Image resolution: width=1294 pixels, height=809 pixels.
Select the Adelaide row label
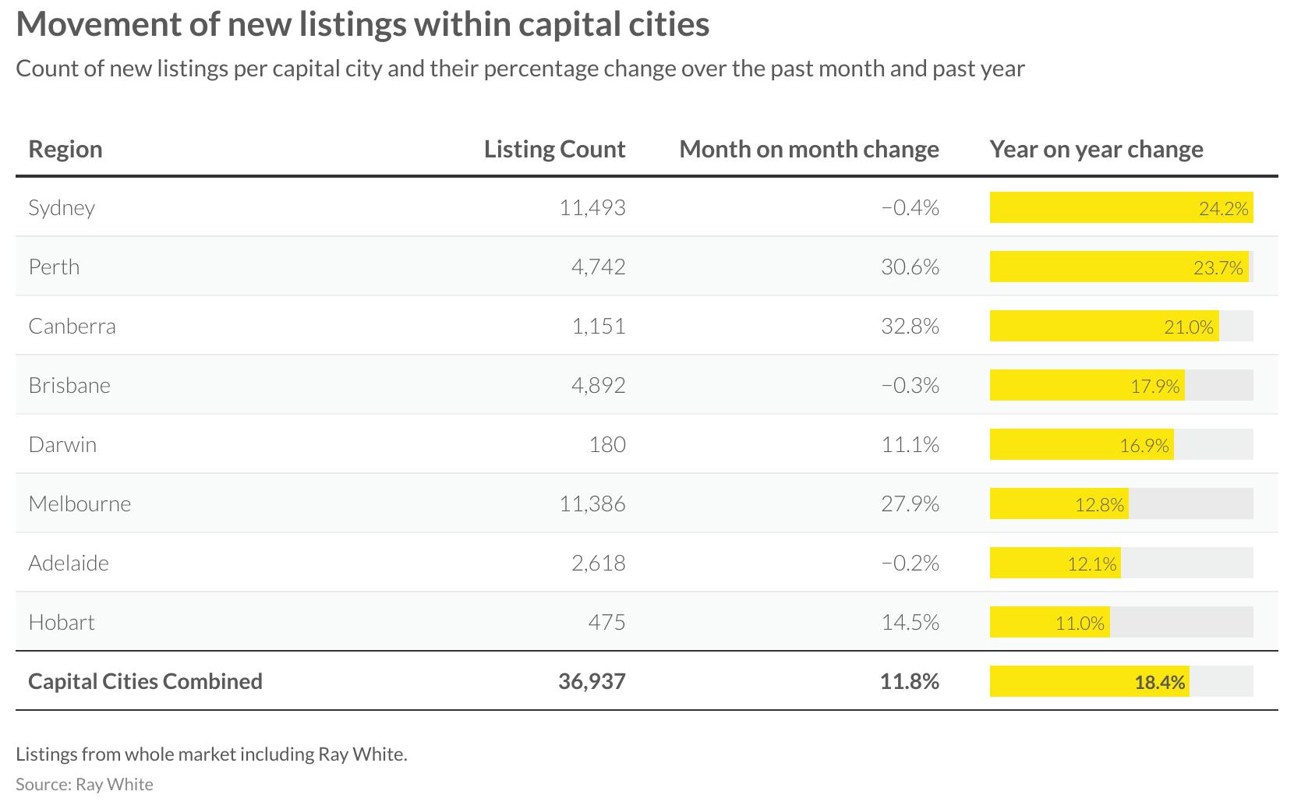point(69,563)
